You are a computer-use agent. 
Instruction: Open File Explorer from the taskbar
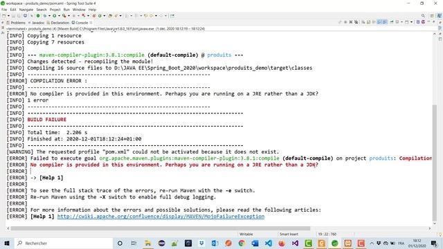pyautogui.click(x=147, y=243)
